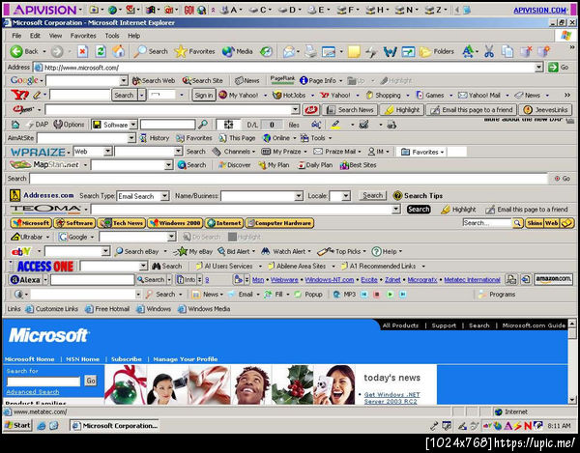Screen dimensions: 580x453
Task: Click the Search eBay magnifier button
Action: pyautogui.click(x=136, y=252)
